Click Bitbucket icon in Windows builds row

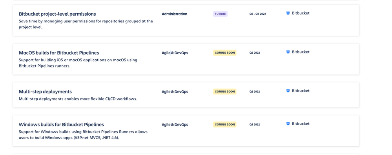288,124
